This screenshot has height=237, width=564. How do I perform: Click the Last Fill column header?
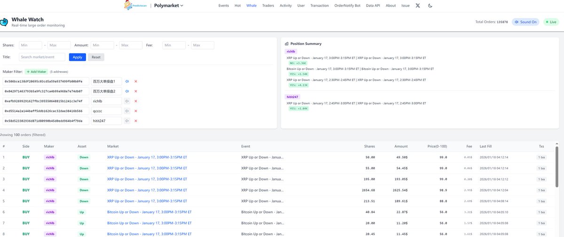point(486,146)
